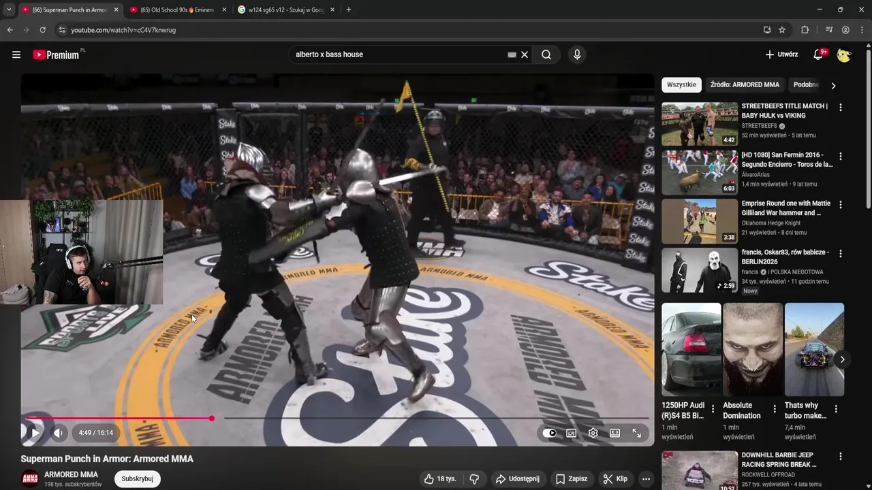
Task: Save video with Zapisz
Action: click(x=572, y=479)
